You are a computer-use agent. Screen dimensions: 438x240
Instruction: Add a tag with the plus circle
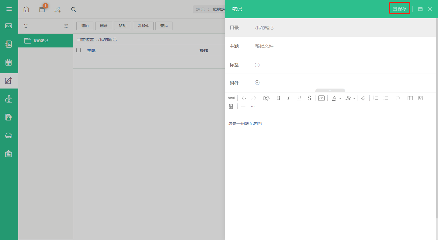point(257,65)
